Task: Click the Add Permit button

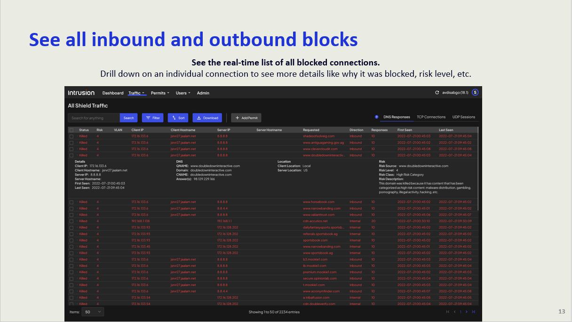Action: 246,118
